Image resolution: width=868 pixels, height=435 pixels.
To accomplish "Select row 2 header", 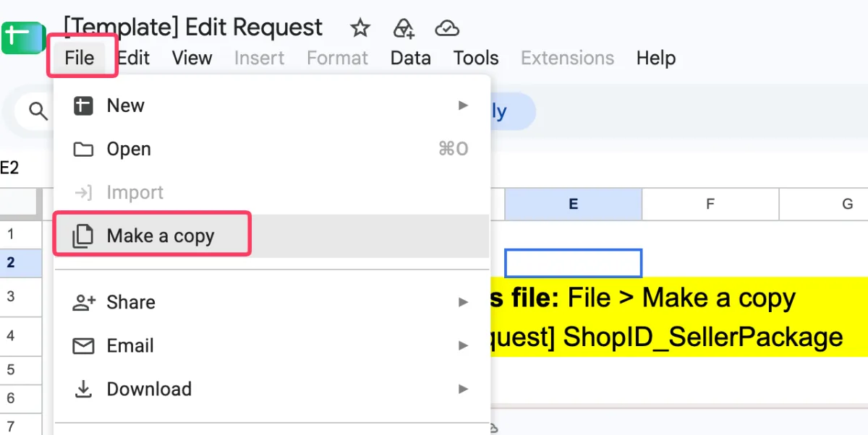I will tap(21, 263).
